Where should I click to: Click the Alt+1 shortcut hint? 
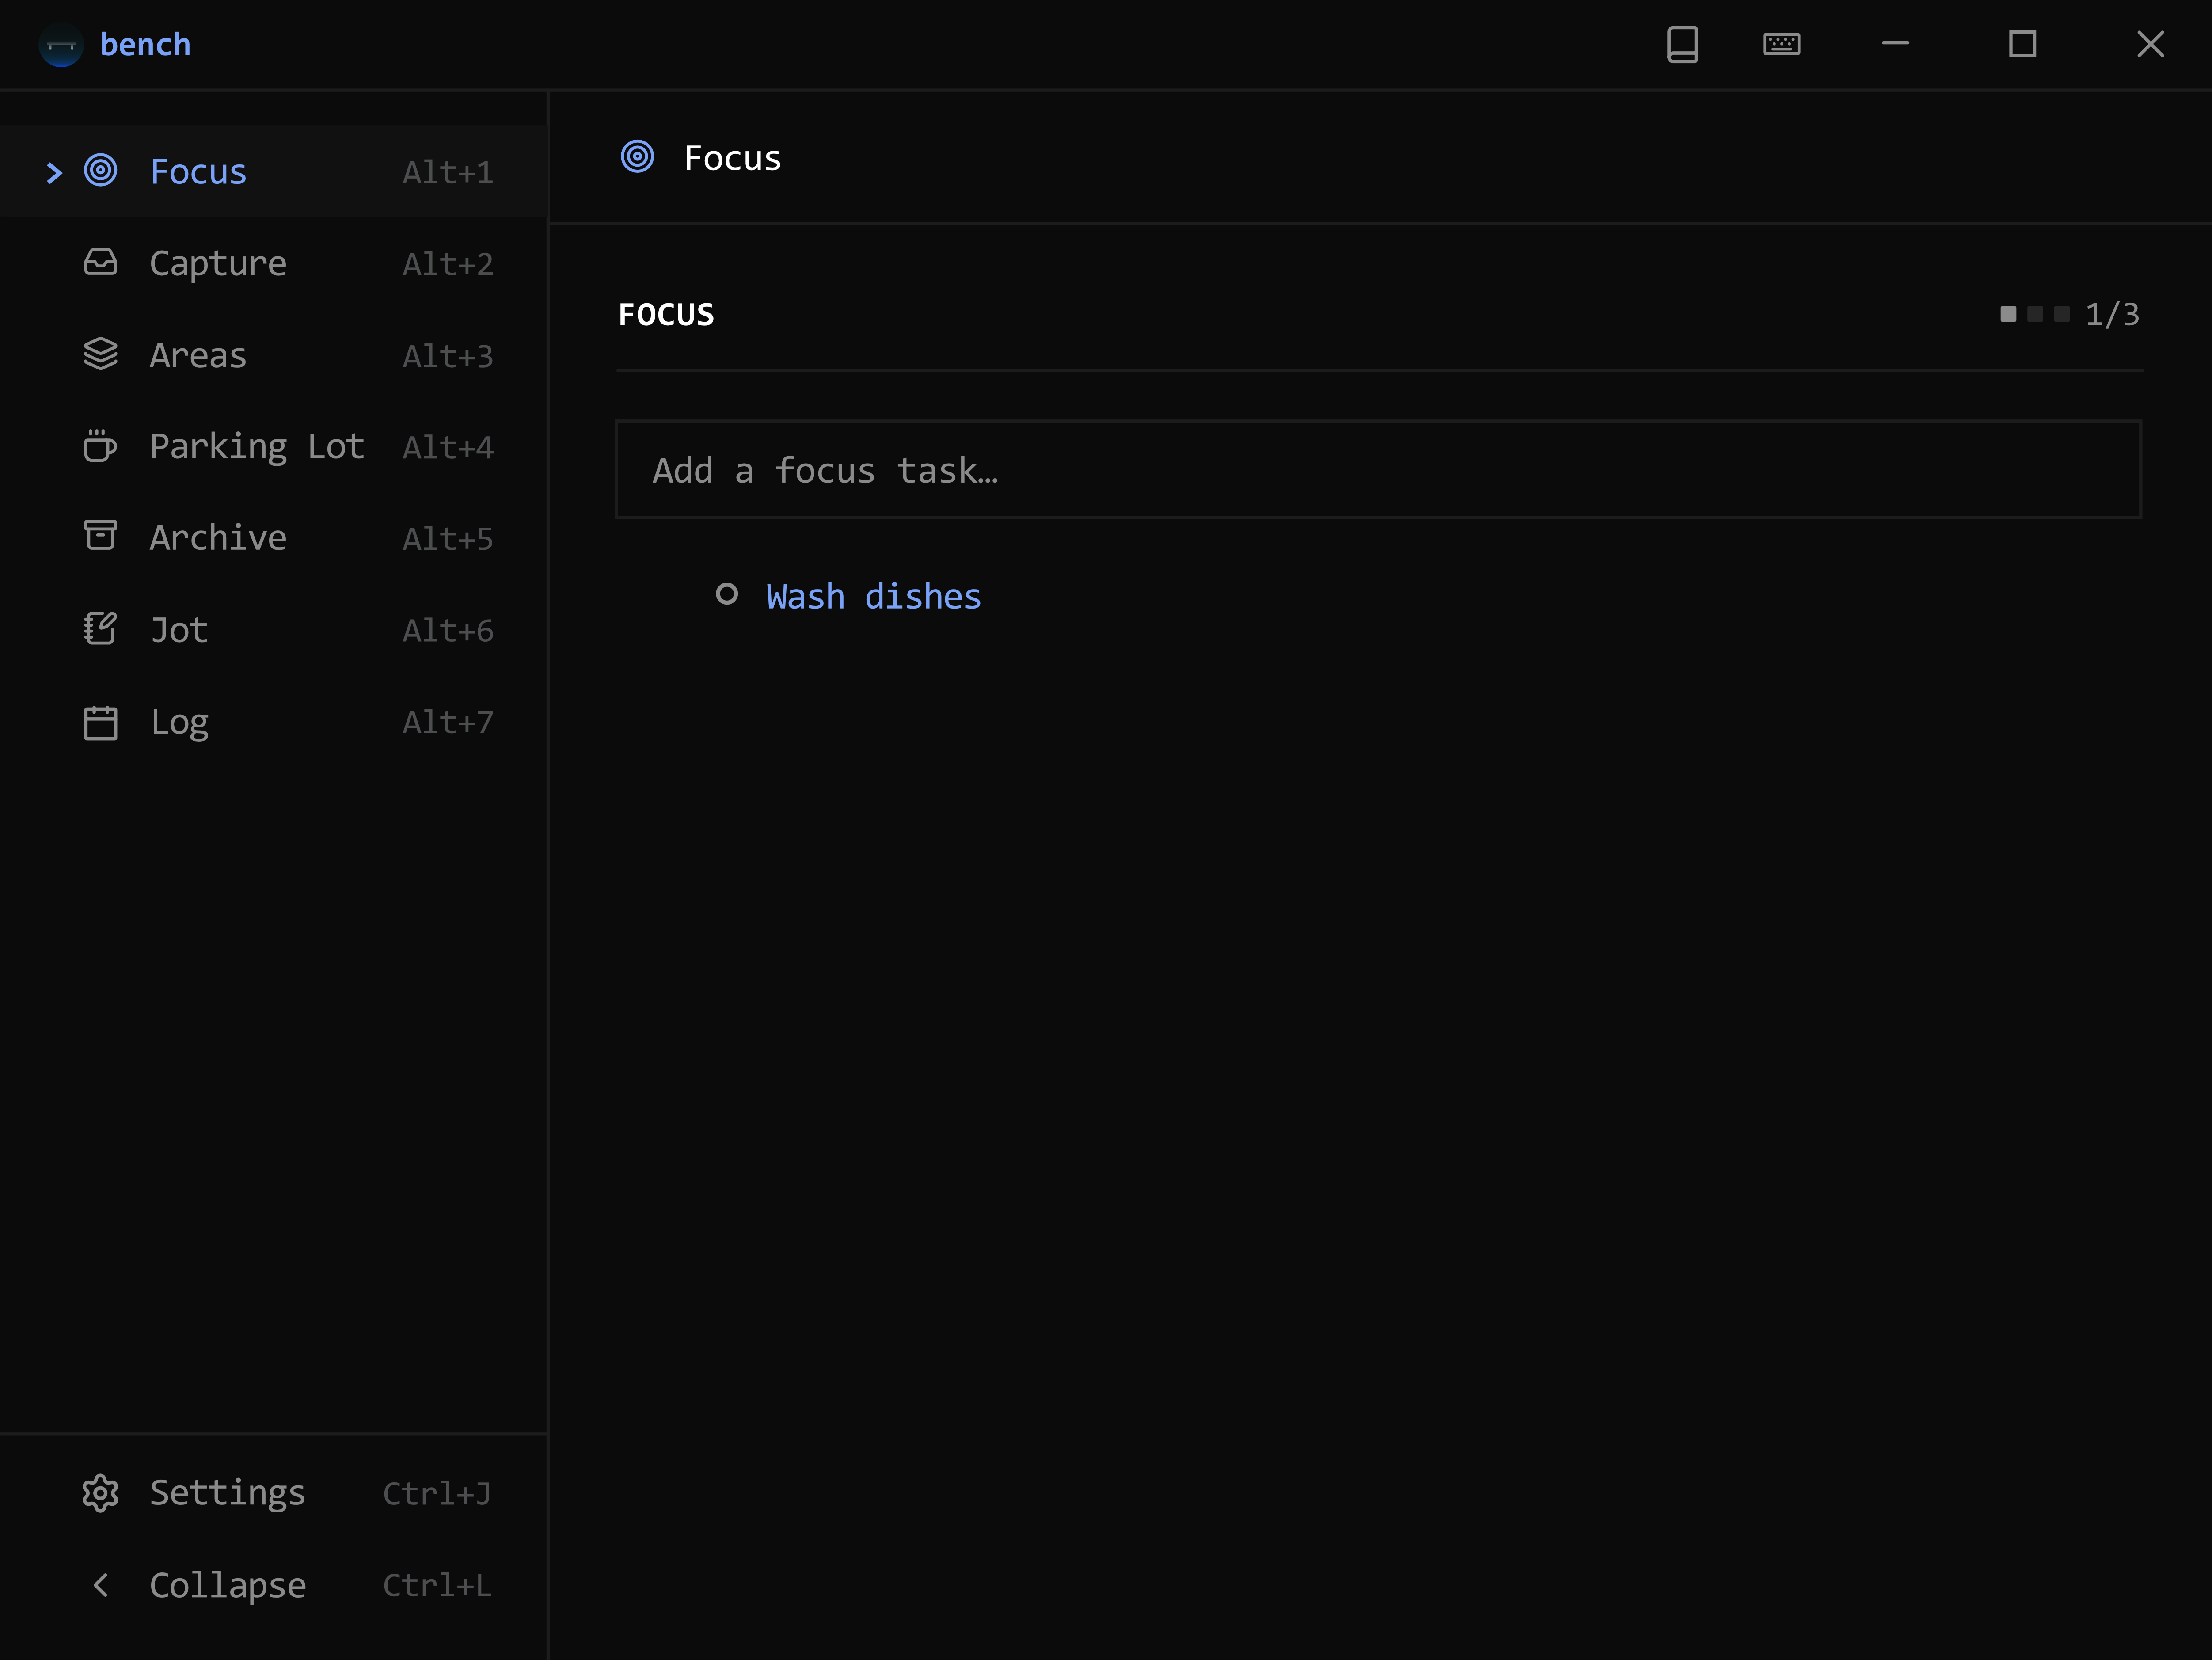448,173
